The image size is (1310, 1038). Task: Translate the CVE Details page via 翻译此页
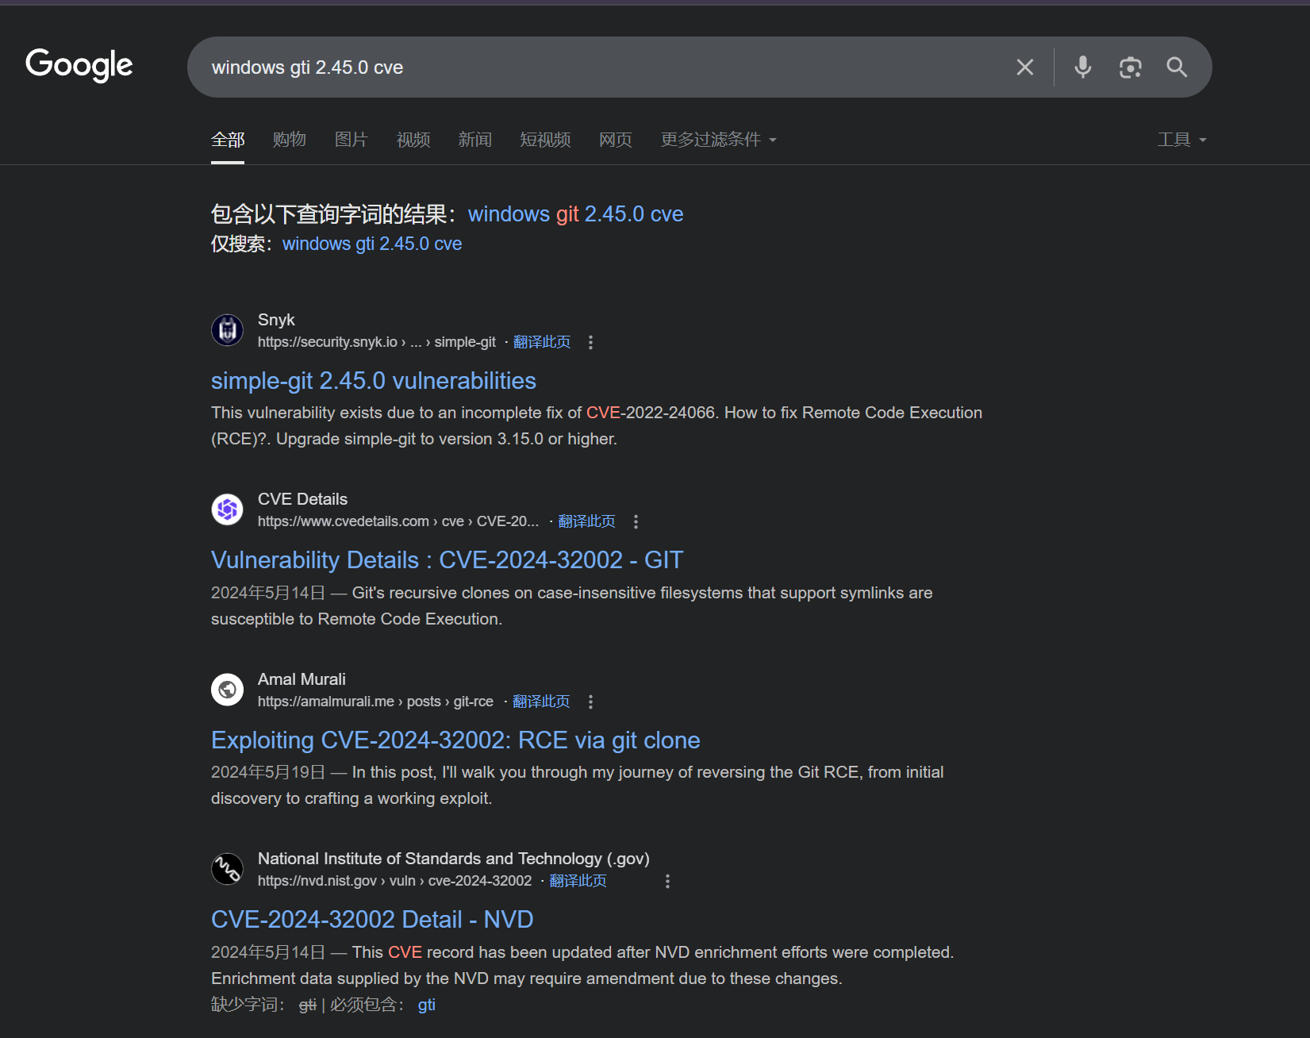[586, 521]
